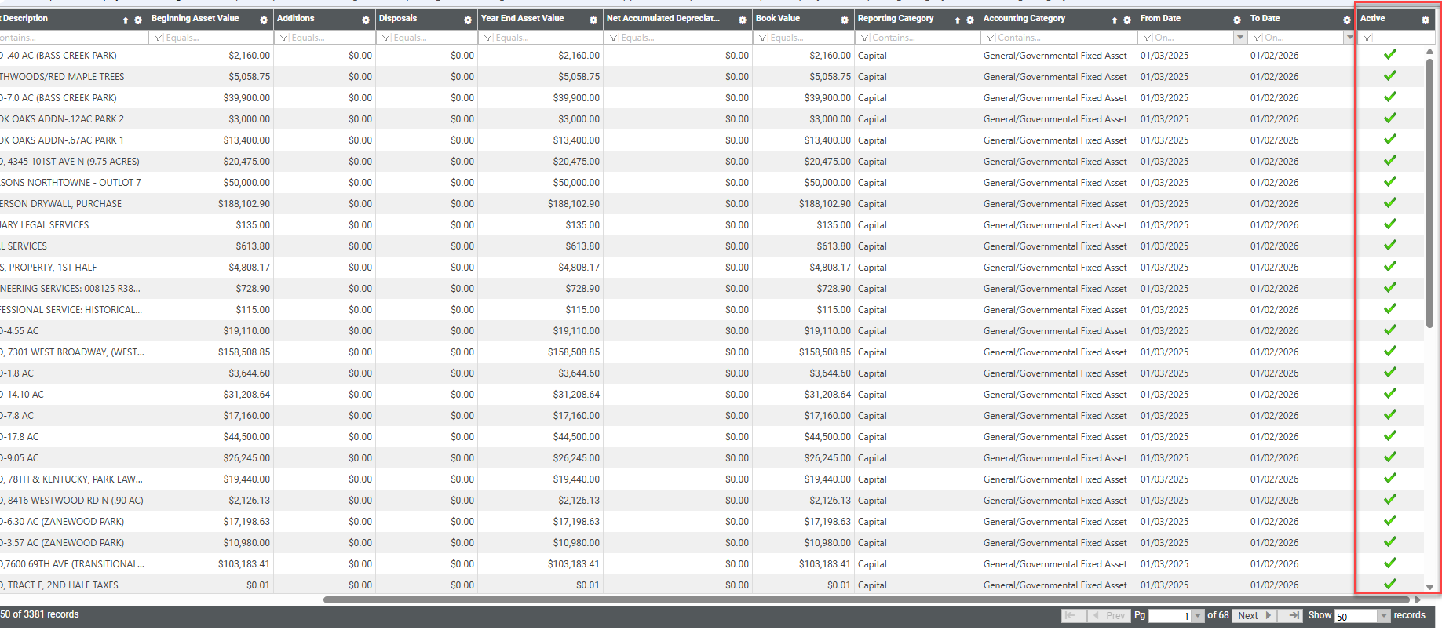Click the Reporting Category sort arrow

point(958,20)
